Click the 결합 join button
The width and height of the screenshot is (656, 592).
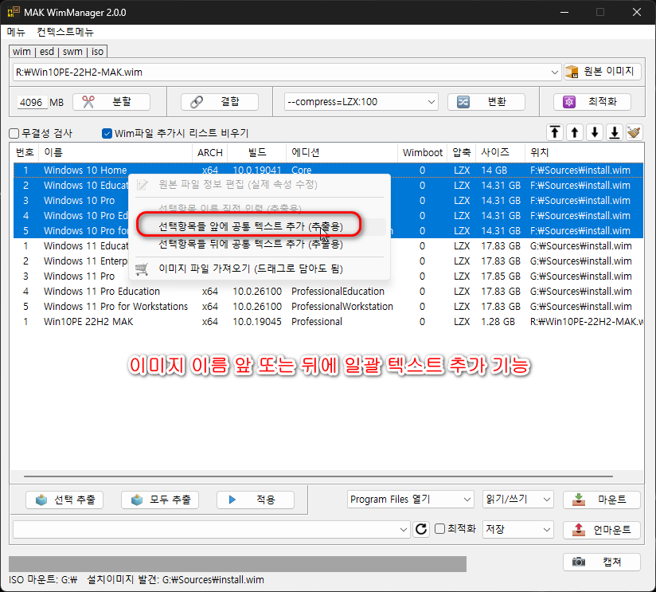pos(219,102)
